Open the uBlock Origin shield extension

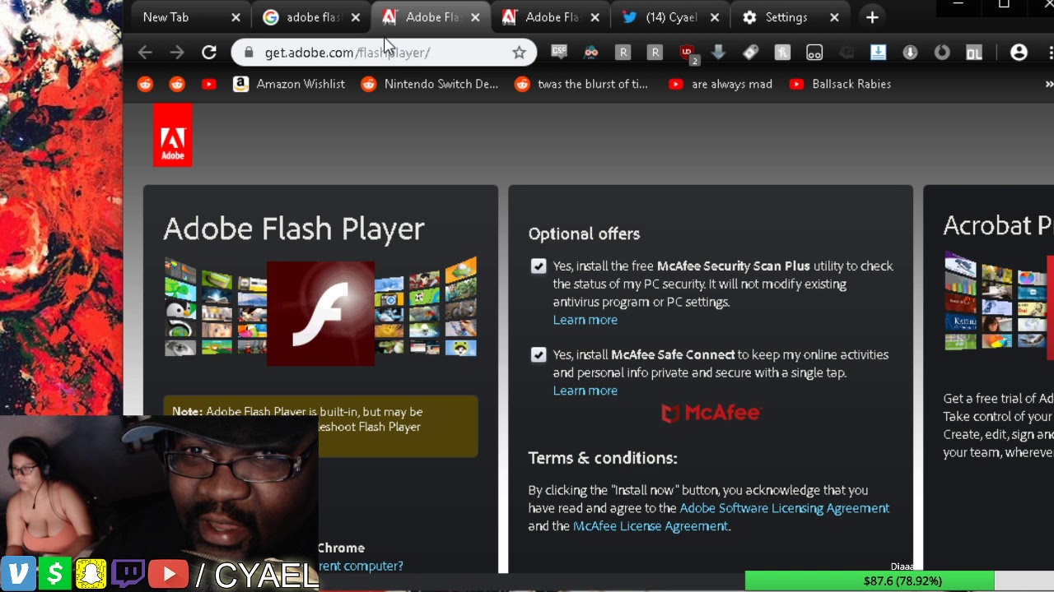[688, 53]
